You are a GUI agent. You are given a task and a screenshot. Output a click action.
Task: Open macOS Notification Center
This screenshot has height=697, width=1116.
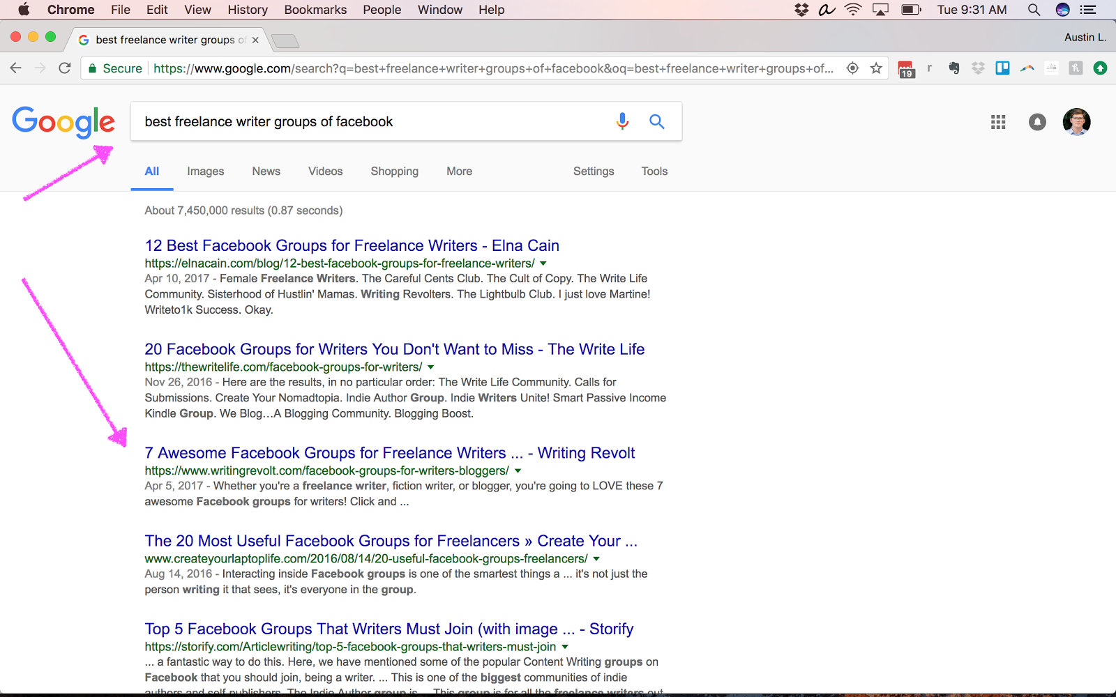1088,10
